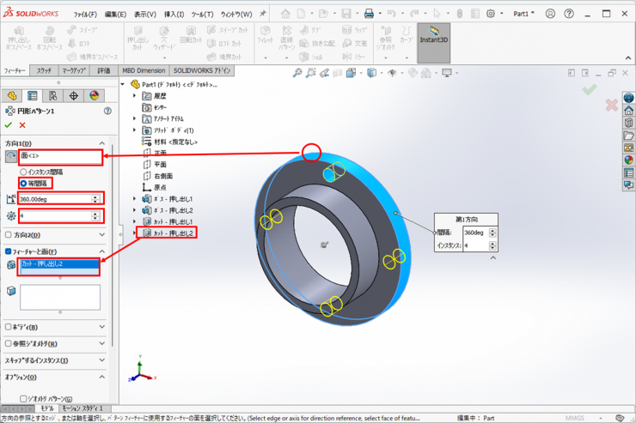Expand ボス - 押し出し1 in the feature tree
The image size is (636, 423).
click(135, 199)
